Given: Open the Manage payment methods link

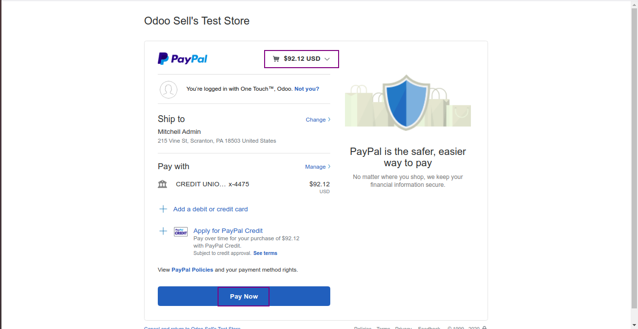Looking at the screenshot, I should click(315, 167).
